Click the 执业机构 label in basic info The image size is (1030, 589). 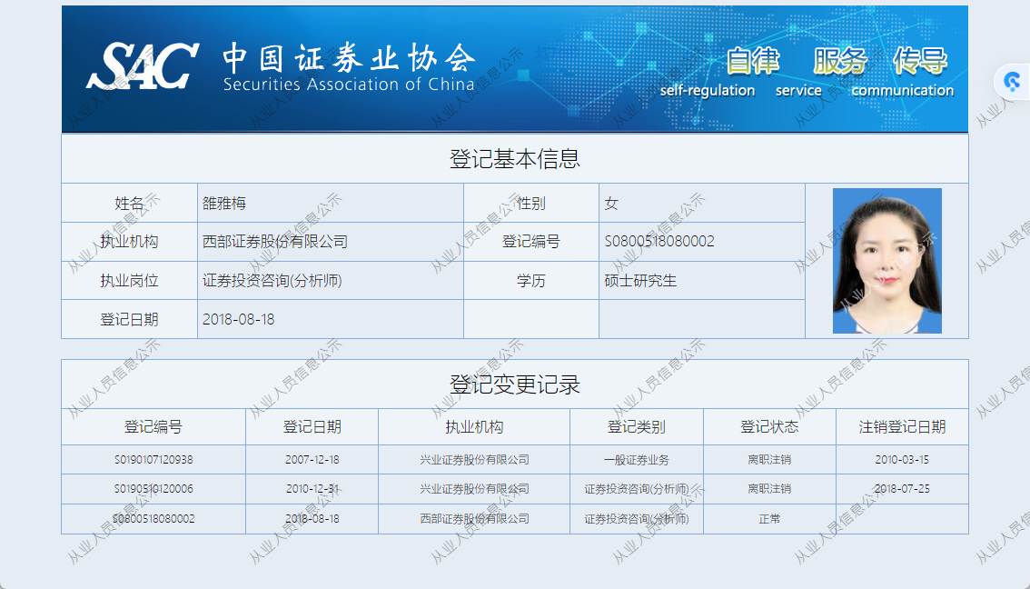129,242
